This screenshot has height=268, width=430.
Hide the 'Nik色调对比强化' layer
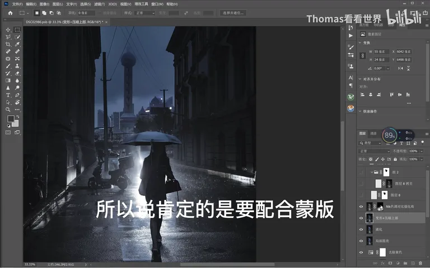tap(361, 207)
